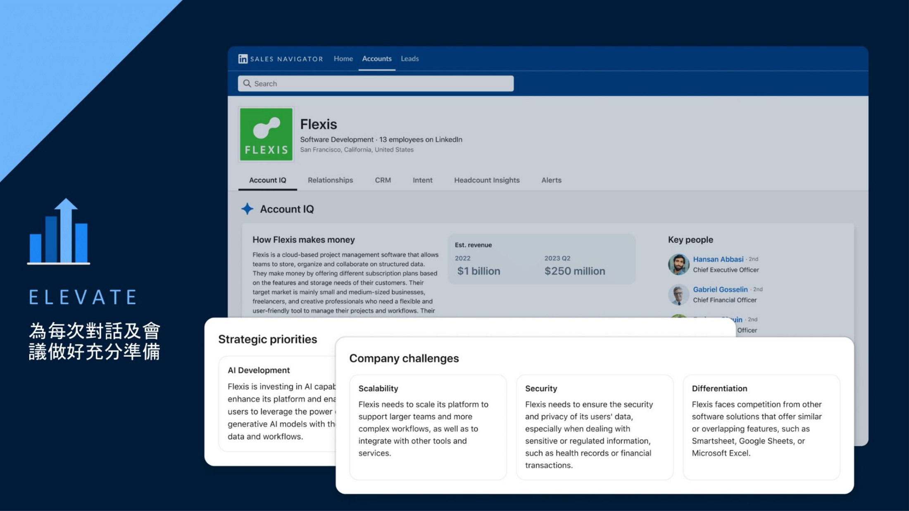This screenshot has width=909, height=511.
Task: Click the '13 employees on LinkedIn' text
Action: pyautogui.click(x=421, y=140)
